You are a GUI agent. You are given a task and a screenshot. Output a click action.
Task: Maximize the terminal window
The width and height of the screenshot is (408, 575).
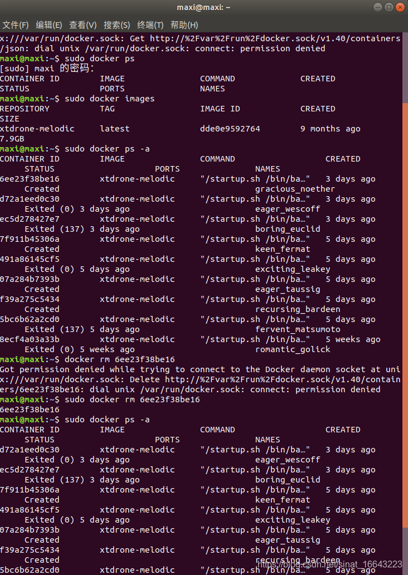tap(389, 7)
